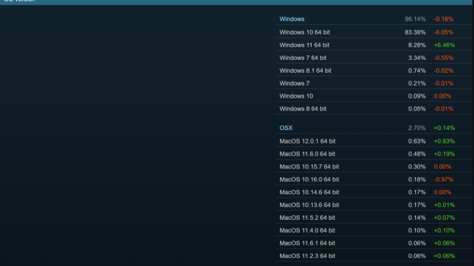Viewport: 474px width, 266px height.
Task: Click the +0.07% change value
Action: (x=444, y=218)
